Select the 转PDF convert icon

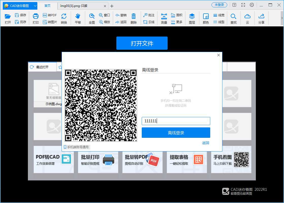[50, 15]
